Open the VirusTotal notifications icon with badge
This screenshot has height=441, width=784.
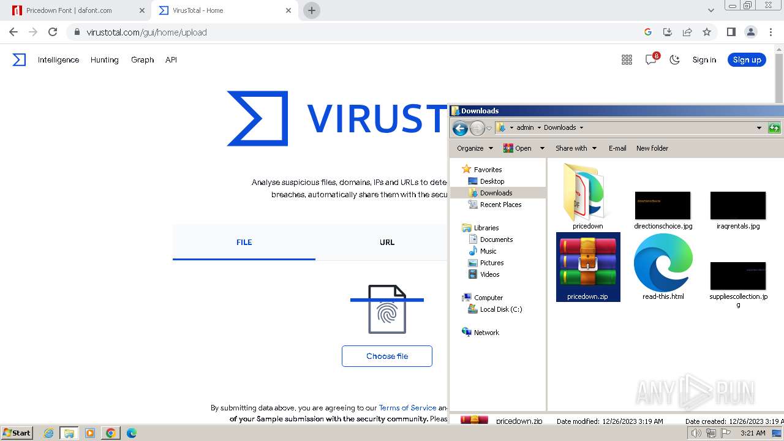pyautogui.click(x=651, y=59)
